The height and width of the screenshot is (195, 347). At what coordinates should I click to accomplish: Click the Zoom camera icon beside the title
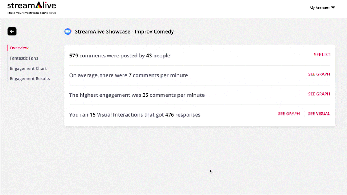pyautogui.click(x=68, y=31)
